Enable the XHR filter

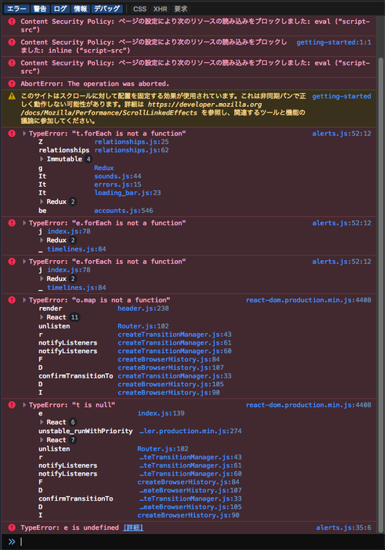(160, 8)
